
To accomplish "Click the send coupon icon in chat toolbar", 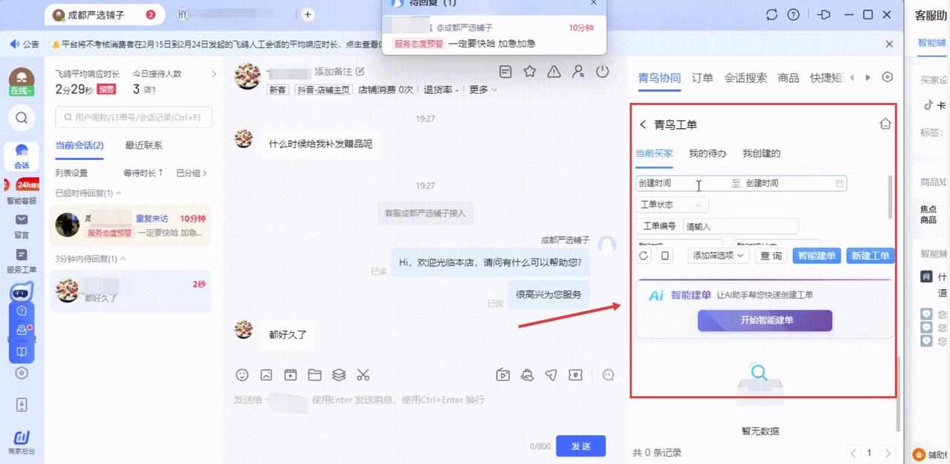I will (575, 375).
